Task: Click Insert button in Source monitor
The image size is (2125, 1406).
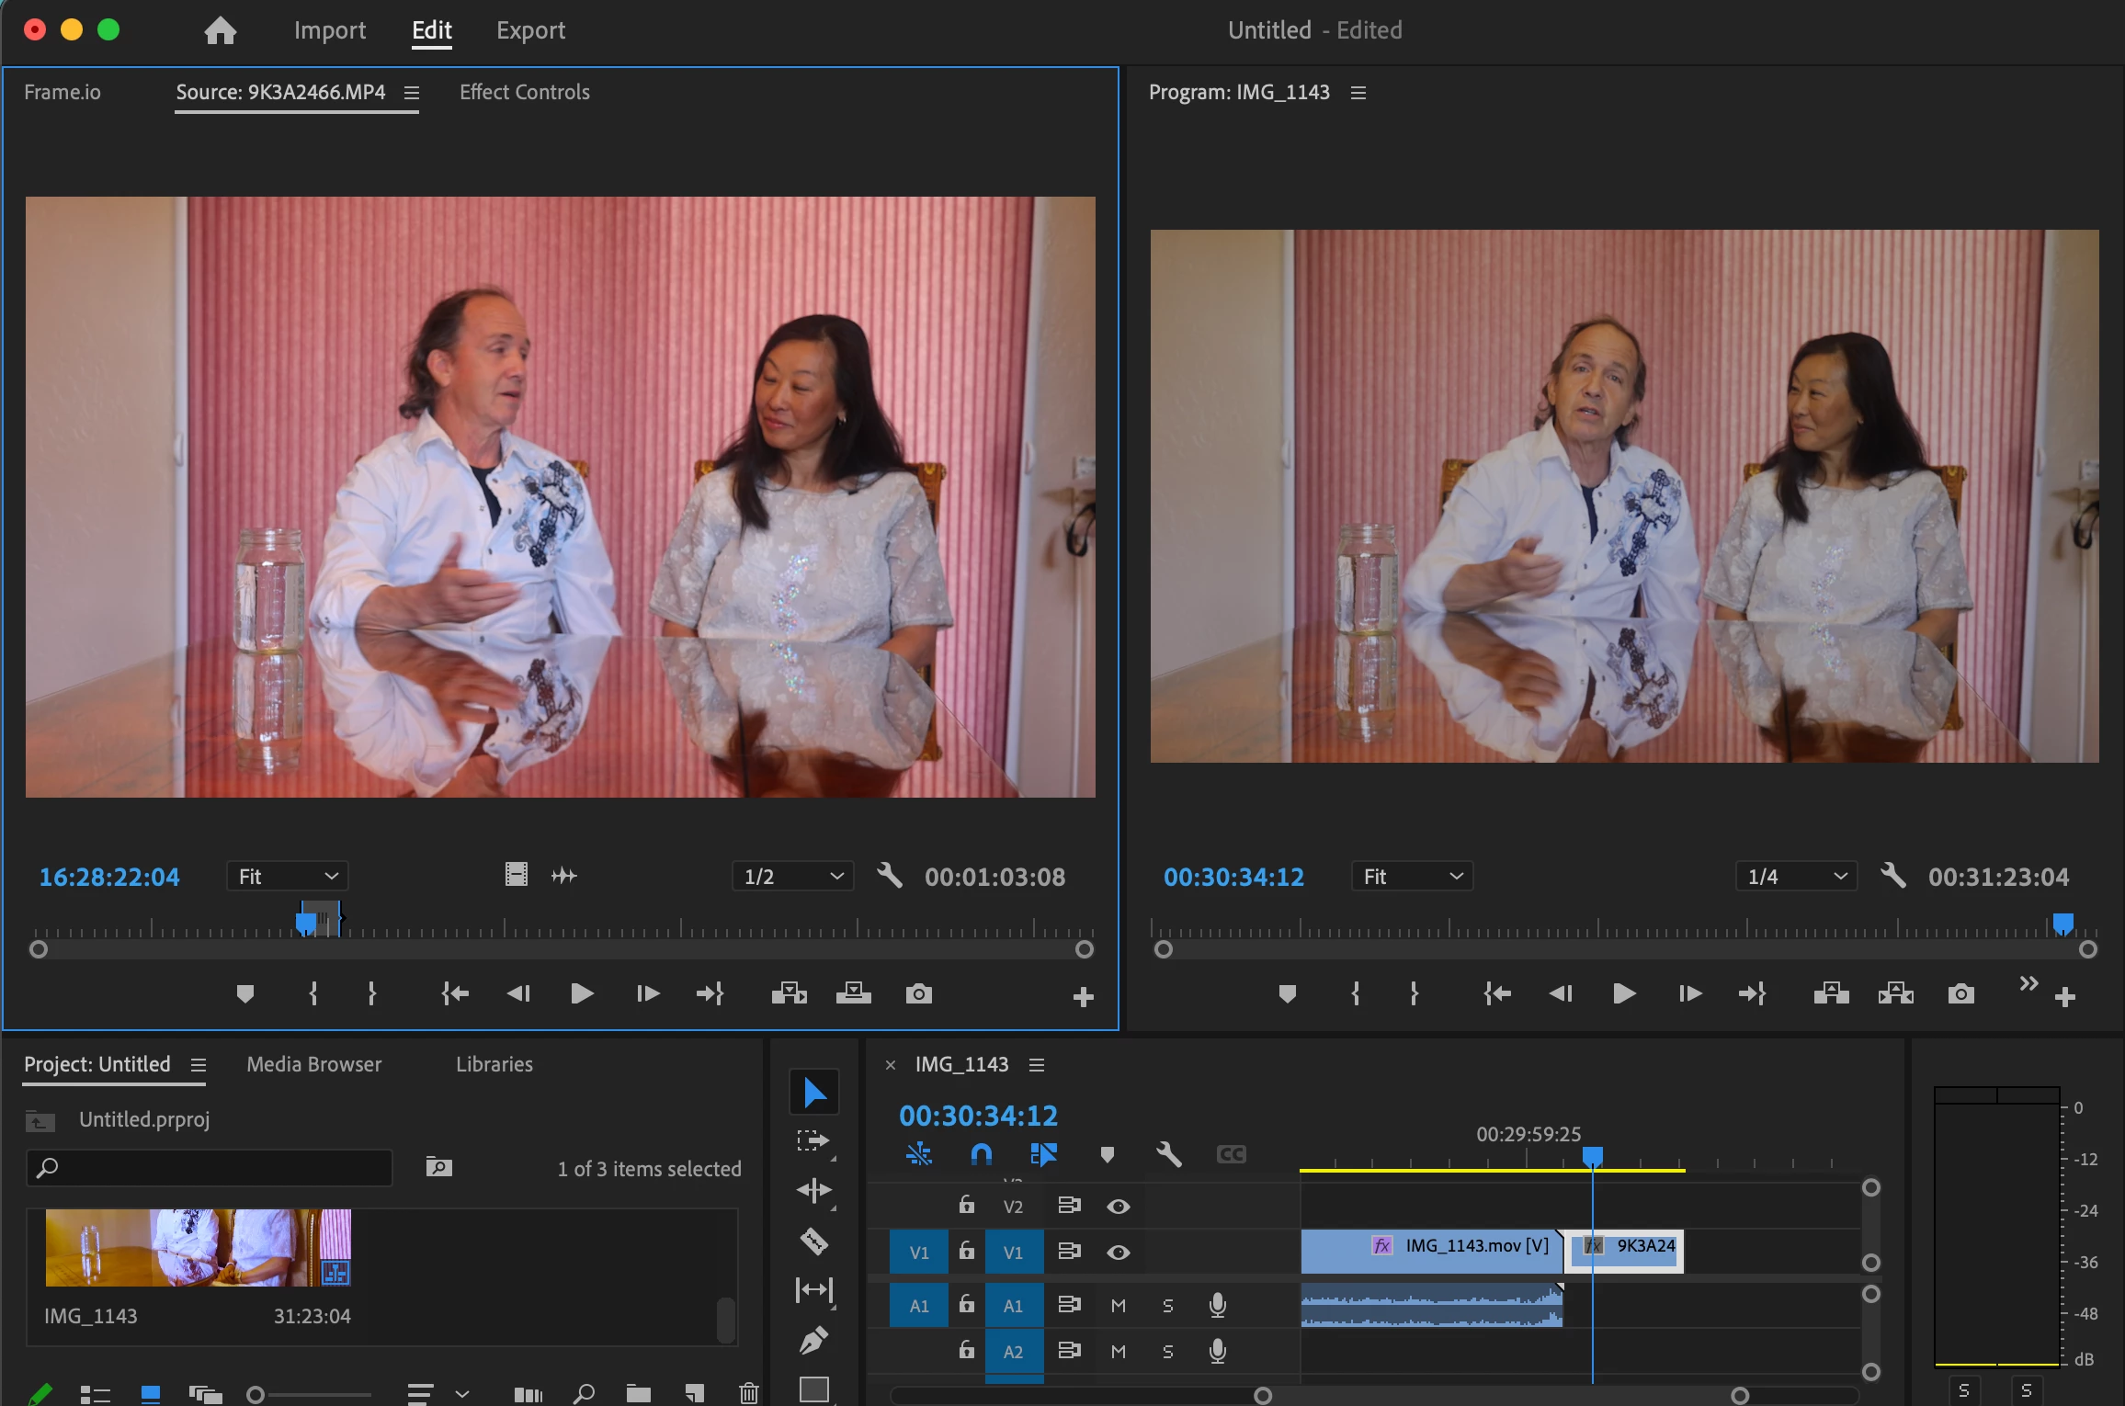Action: click(789, 994)
